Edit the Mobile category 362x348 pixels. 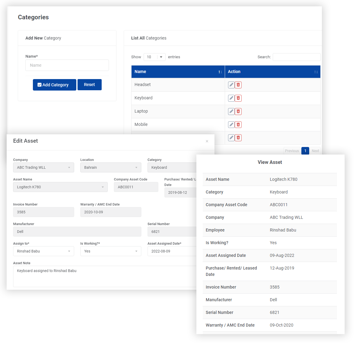pos(231,124)
